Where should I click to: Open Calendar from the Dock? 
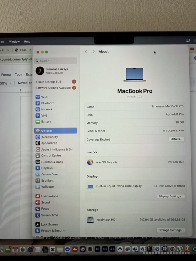[15, 250]
